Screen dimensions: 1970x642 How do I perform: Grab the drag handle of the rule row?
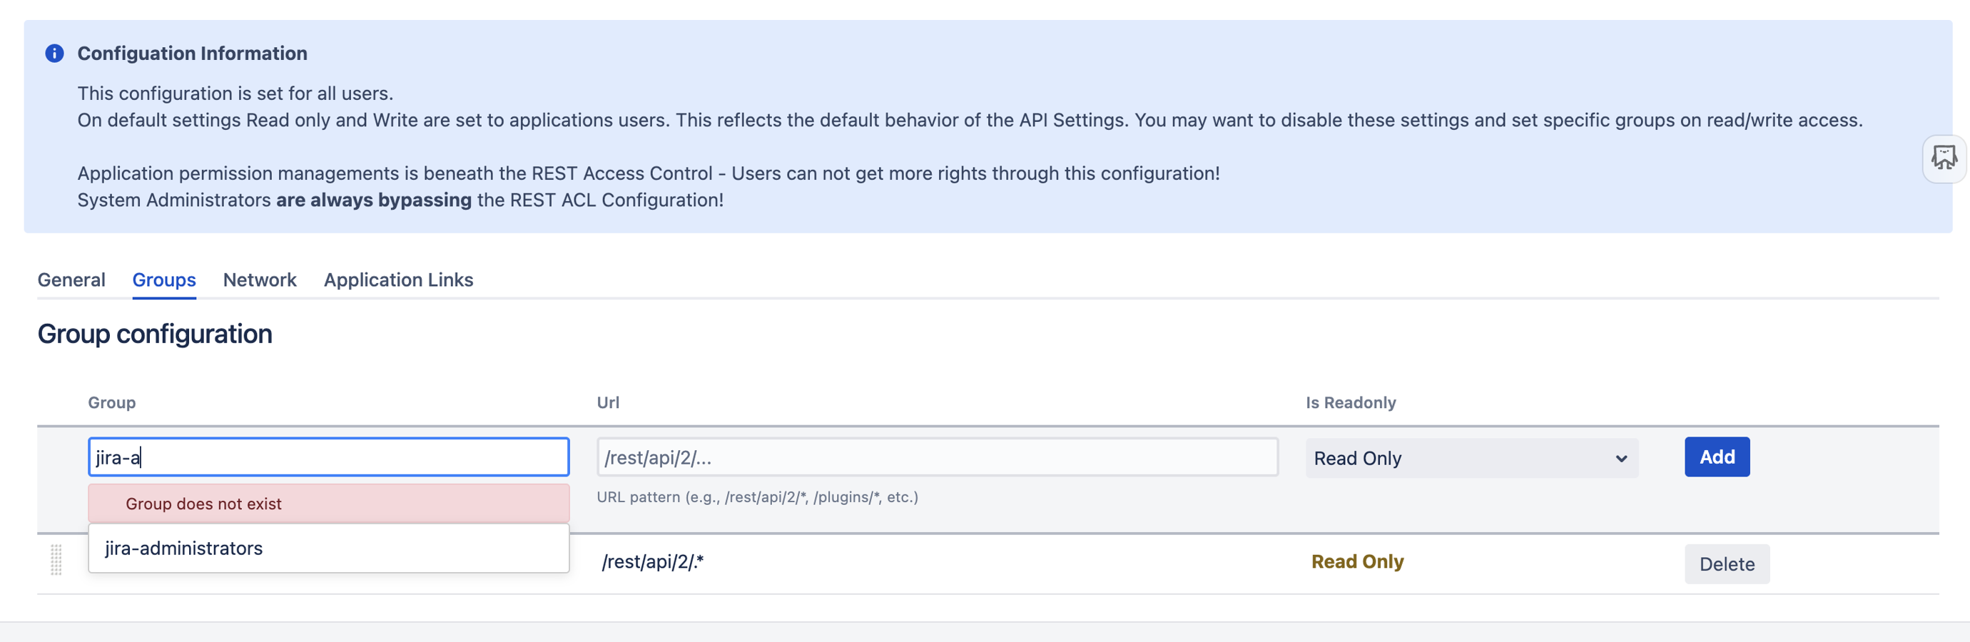[56, 560]
